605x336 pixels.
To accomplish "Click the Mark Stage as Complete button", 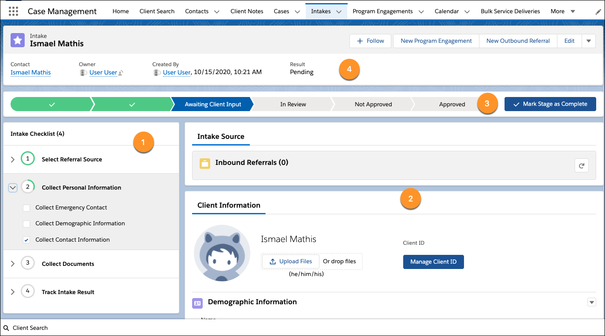I will tap(550, 104).
